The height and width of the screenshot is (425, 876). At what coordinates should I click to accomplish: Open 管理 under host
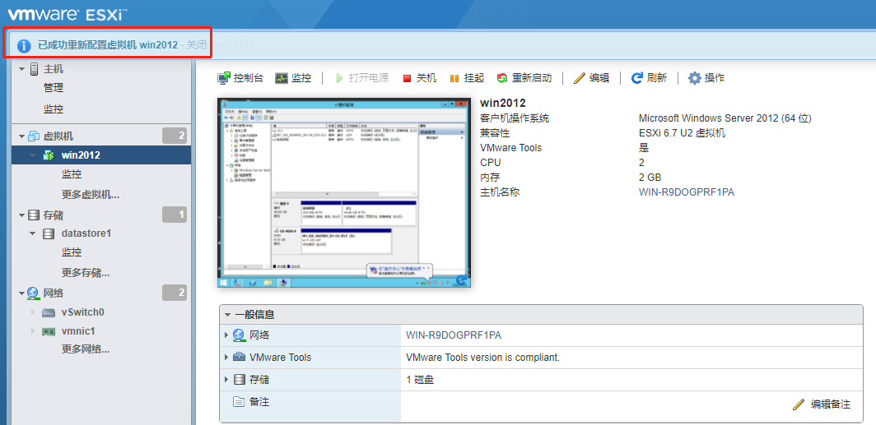click(x=53, y=88)
